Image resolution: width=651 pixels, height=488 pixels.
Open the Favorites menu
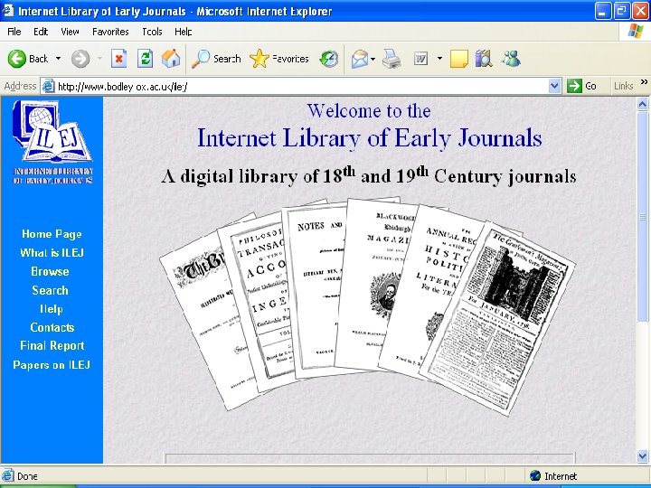pos(110,32)
